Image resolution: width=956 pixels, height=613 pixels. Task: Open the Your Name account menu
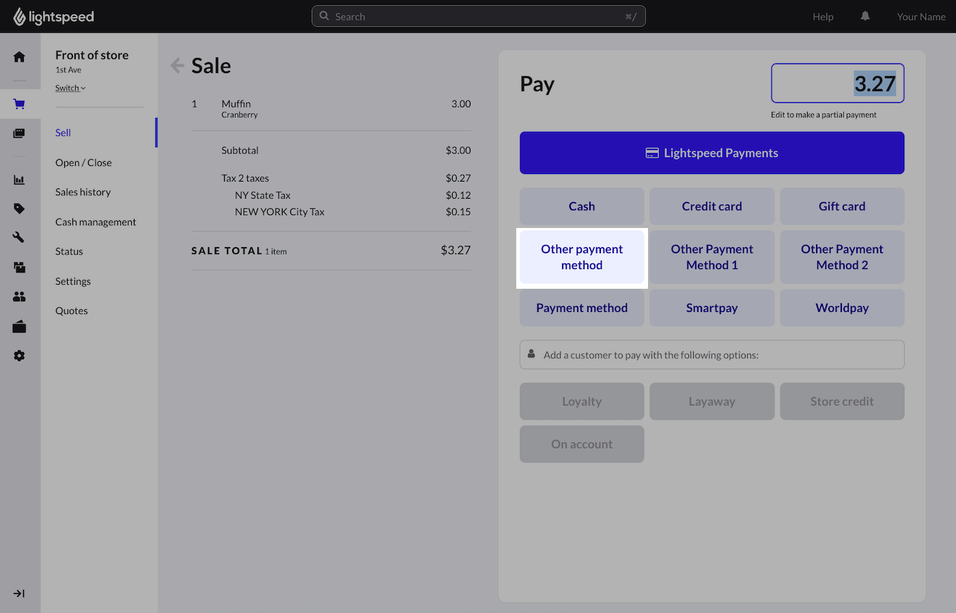tap(921, 16)
